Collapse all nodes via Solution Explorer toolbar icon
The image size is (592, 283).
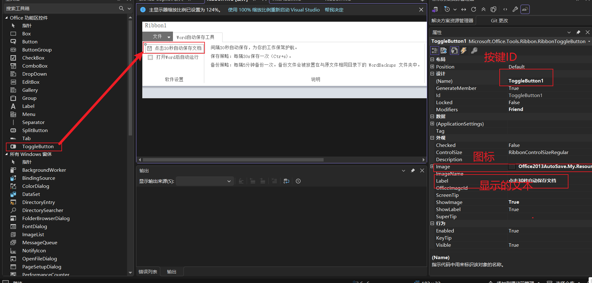tap(484, 9)
